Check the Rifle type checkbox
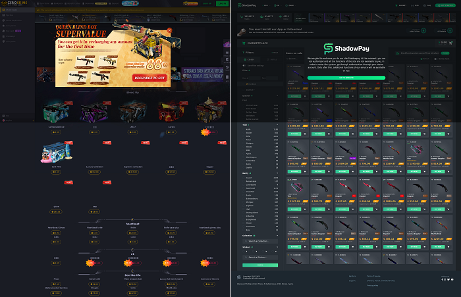The height and width of the screenshot is (297, 461). pos(244,136)
